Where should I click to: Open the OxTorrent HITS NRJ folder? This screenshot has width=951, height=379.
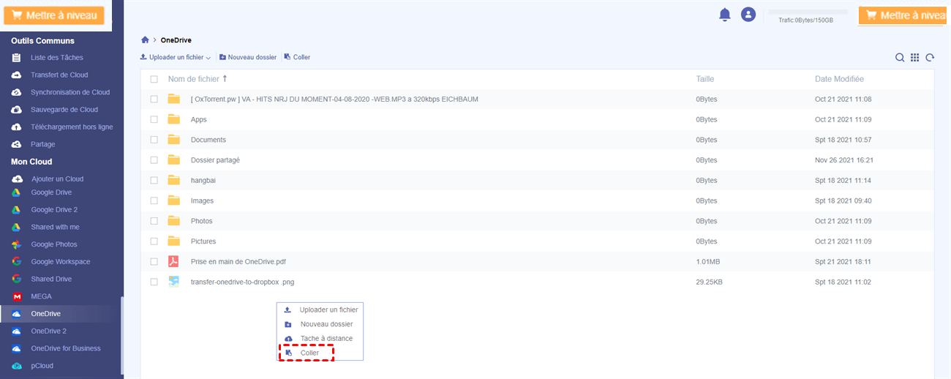(x=334, y=99)
